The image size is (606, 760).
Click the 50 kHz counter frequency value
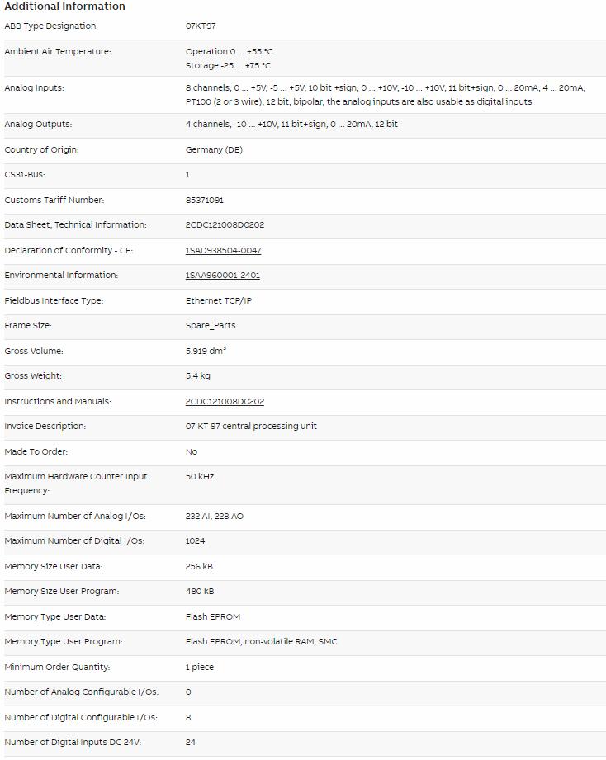pyautogui.click(x=199, y=476)
